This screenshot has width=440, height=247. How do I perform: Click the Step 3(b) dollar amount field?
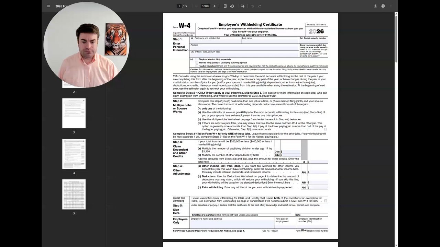tap(290, 155)
